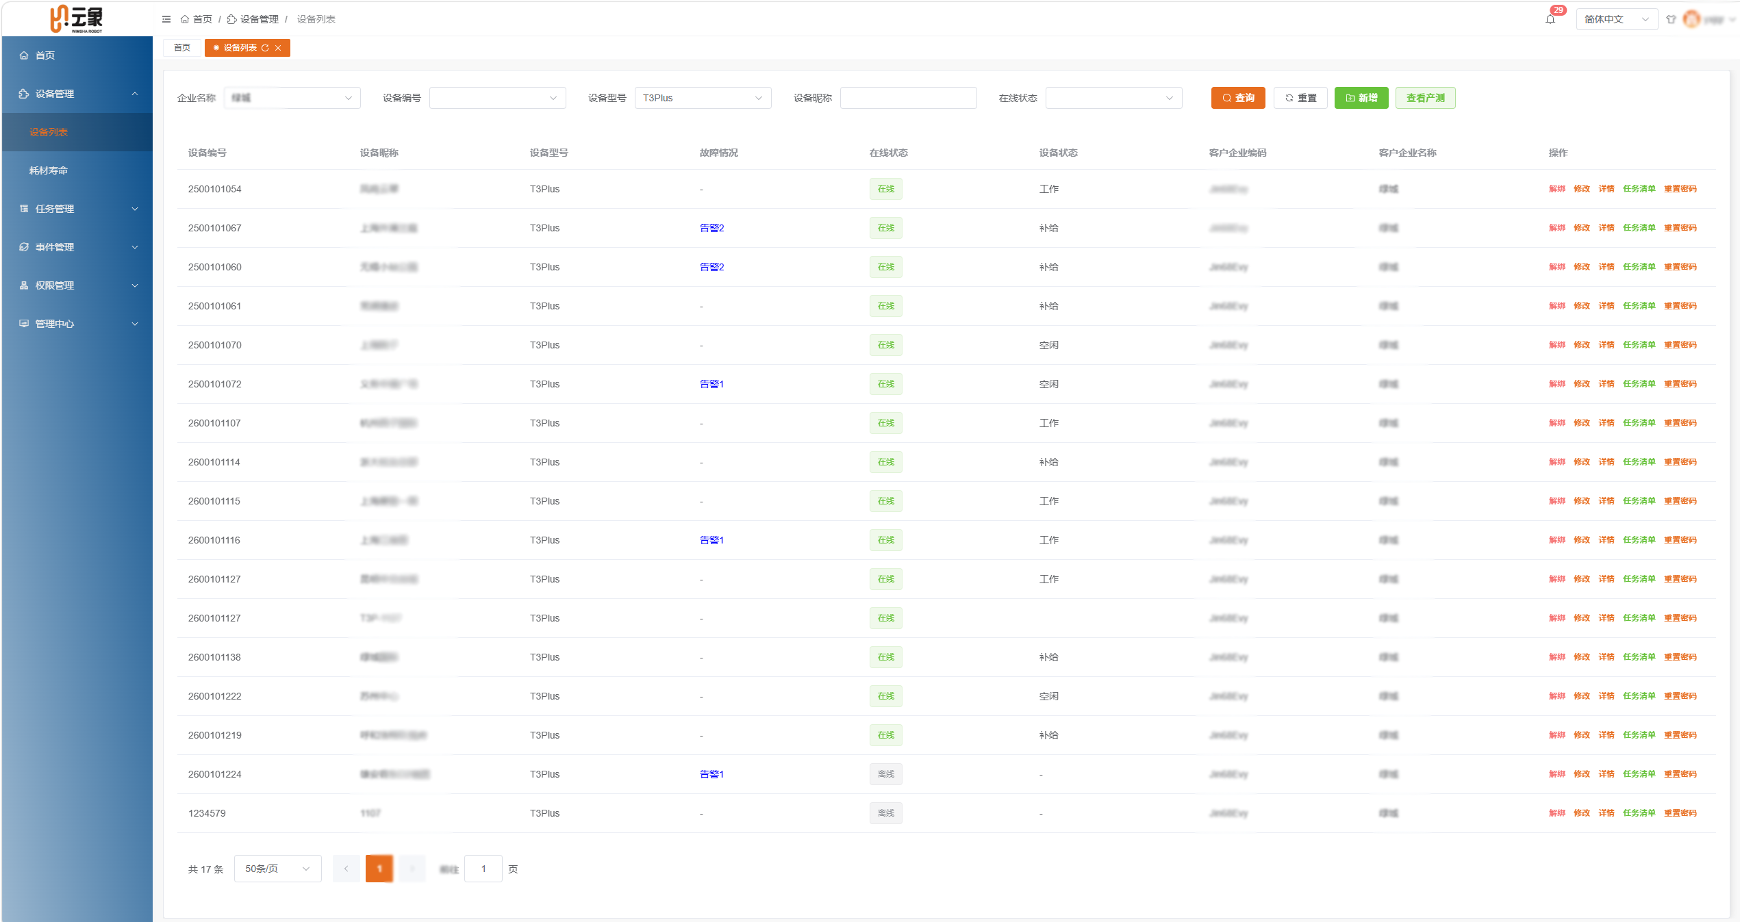Click the 重置 reset button

tap(1300, 98)
